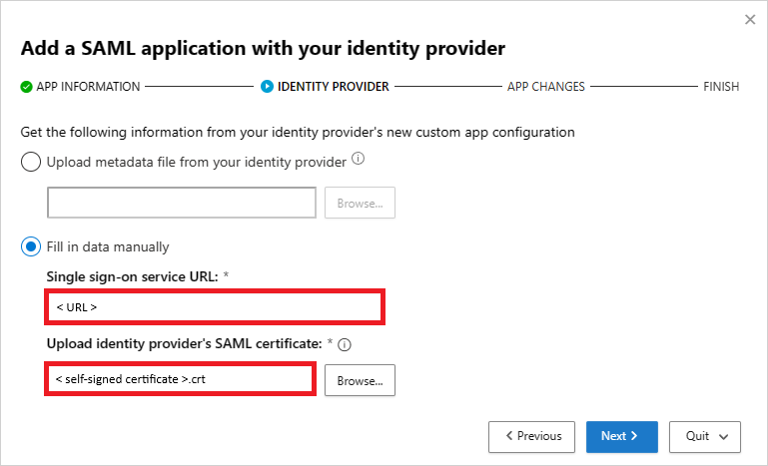
Task: Select the Finish step label
Action: (x=721, y=87)
